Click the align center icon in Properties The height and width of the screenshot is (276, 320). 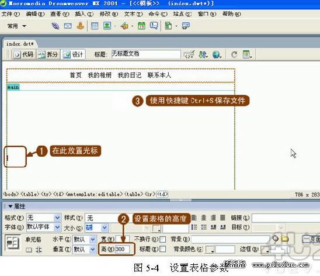[203, 218]
